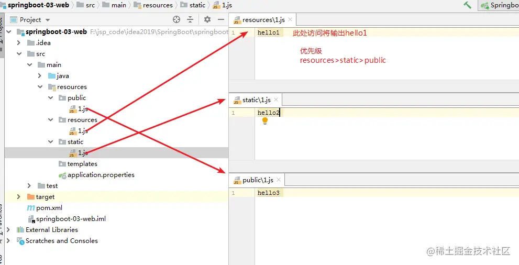Collapse the static folder

click(x=51, y=141)
